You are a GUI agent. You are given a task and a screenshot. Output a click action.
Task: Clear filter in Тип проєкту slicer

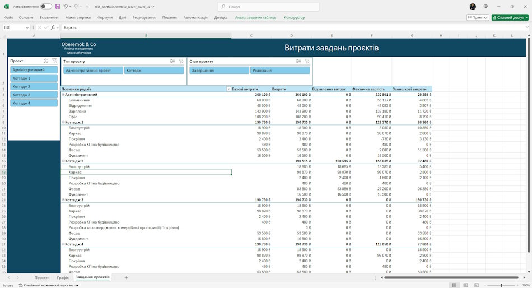pos(181,61)
